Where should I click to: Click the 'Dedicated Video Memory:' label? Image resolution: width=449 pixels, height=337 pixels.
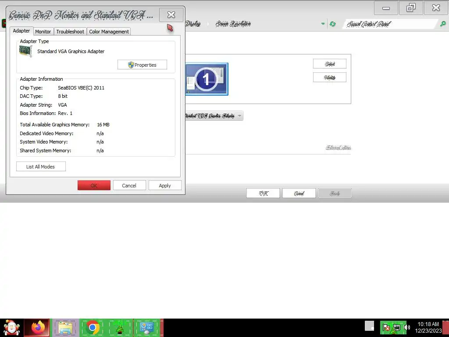46,133
